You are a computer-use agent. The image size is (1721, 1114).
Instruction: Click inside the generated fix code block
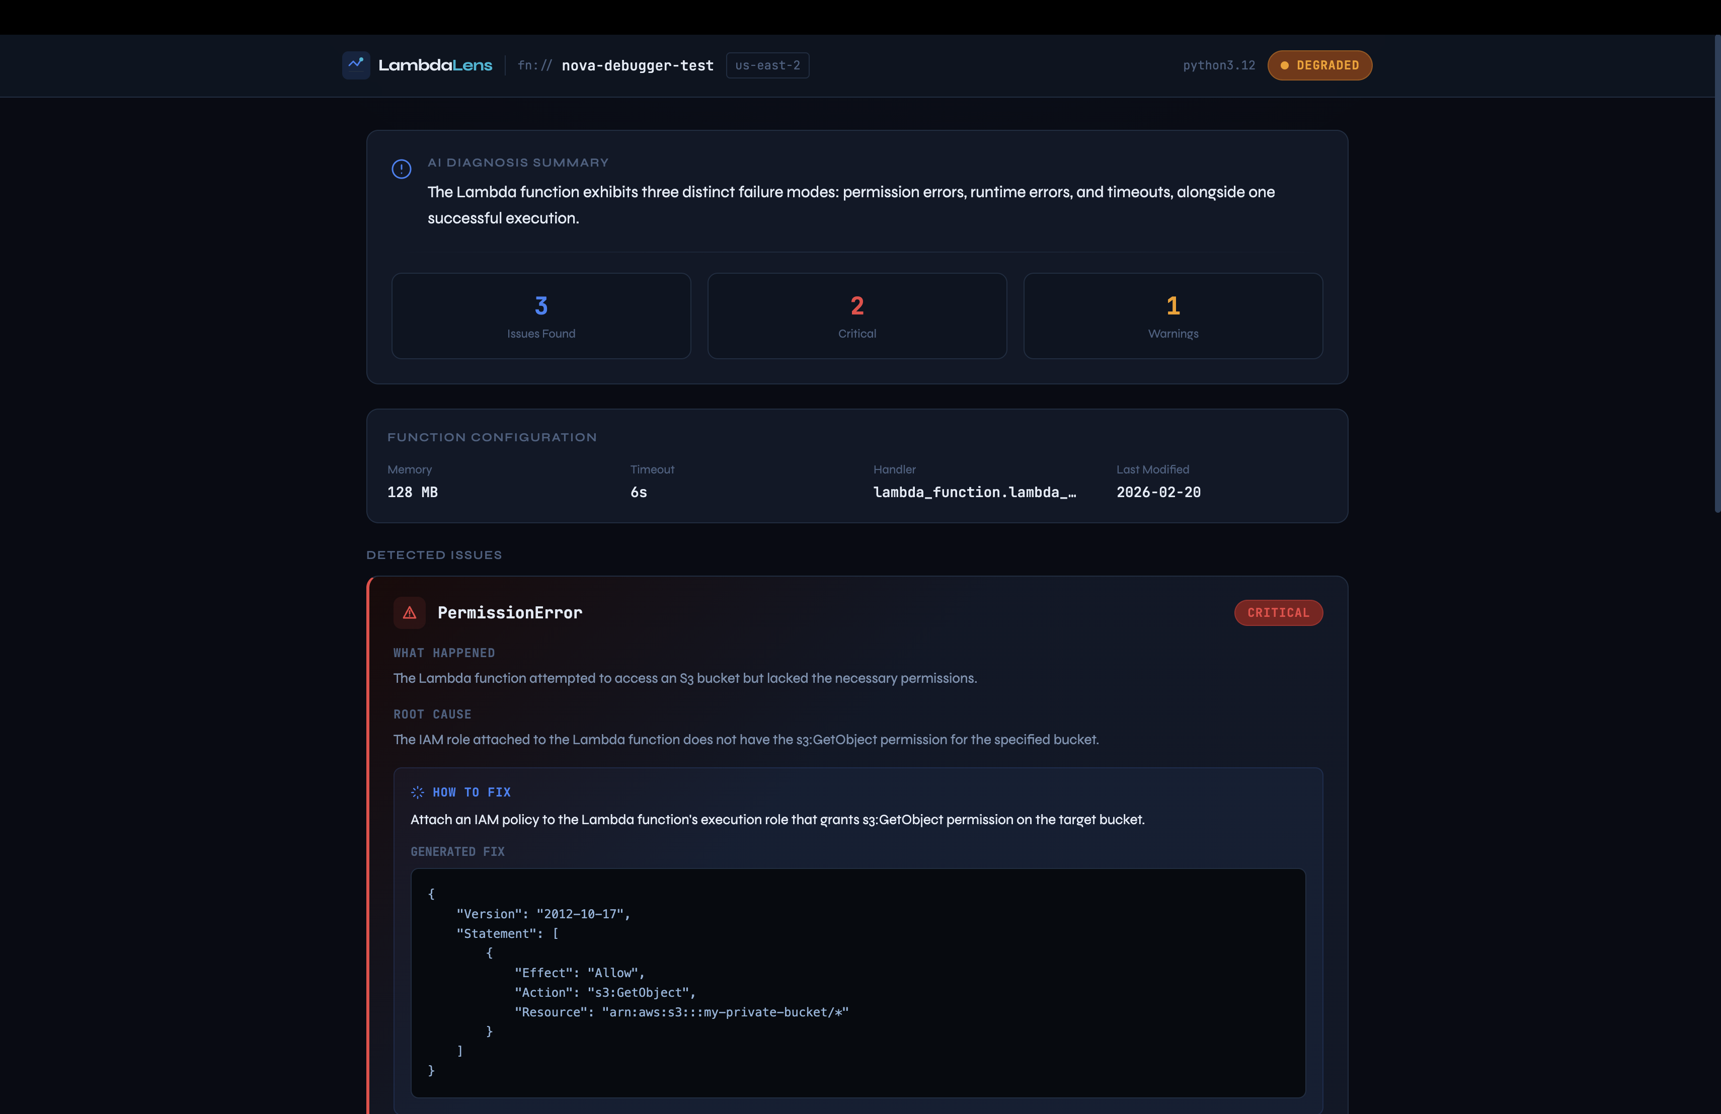pyautogui.click(x=857, y=983)
